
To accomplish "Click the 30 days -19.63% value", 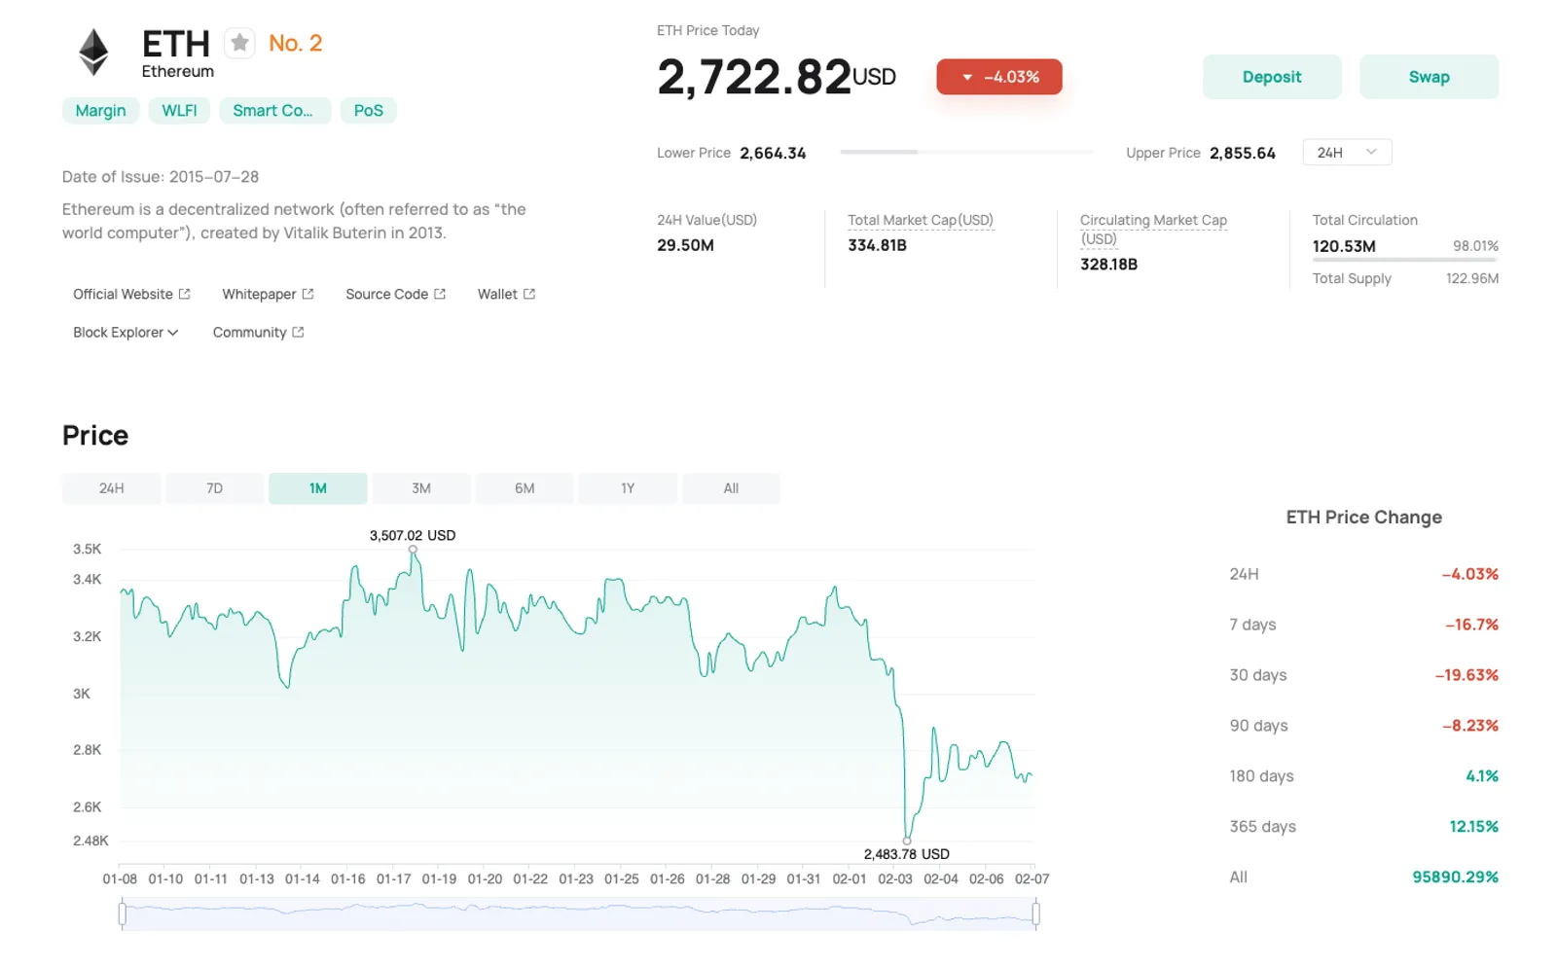I will (x=1466, y=675).
